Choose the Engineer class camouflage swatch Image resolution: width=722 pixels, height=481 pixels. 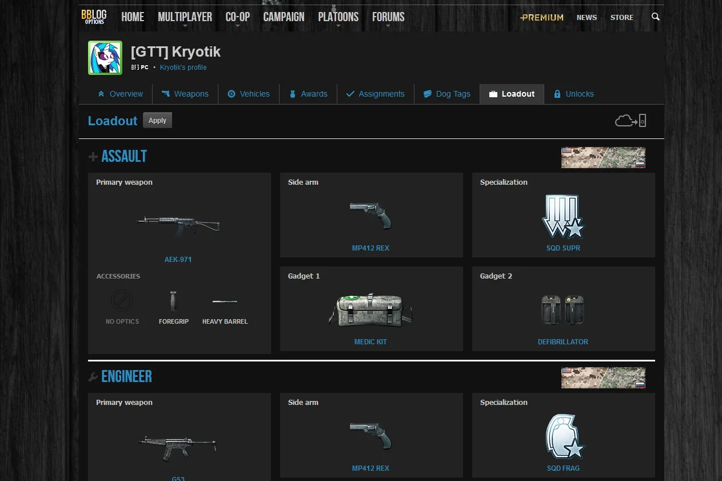click(x=603, y=377)
